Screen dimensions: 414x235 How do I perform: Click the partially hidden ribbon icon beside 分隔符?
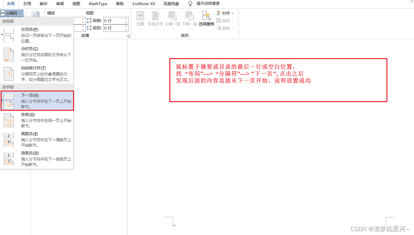click(35, 14)
